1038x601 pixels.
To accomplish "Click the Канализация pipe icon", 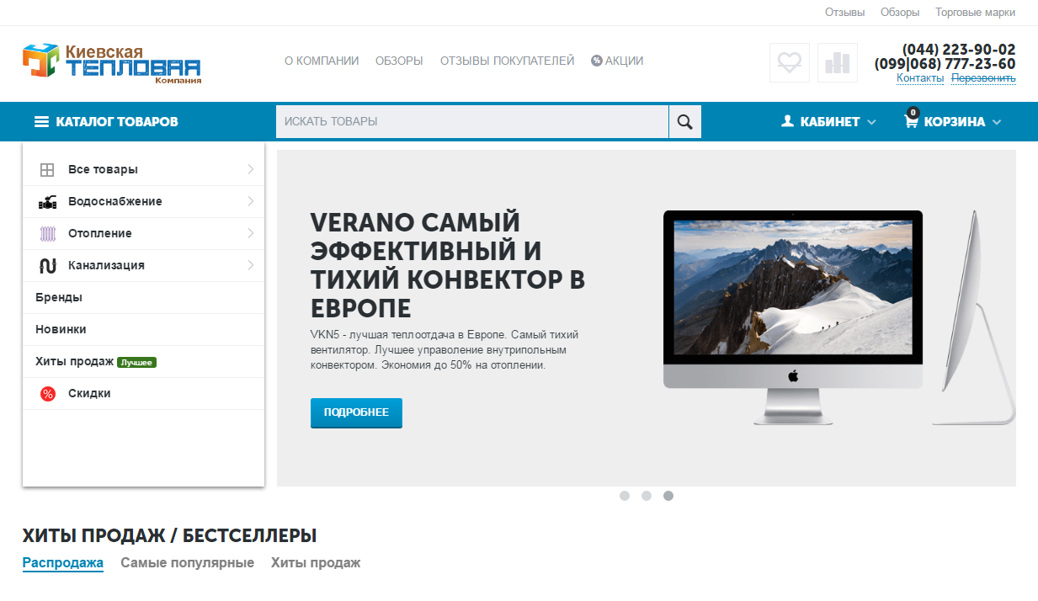I will tap(45, 265).
